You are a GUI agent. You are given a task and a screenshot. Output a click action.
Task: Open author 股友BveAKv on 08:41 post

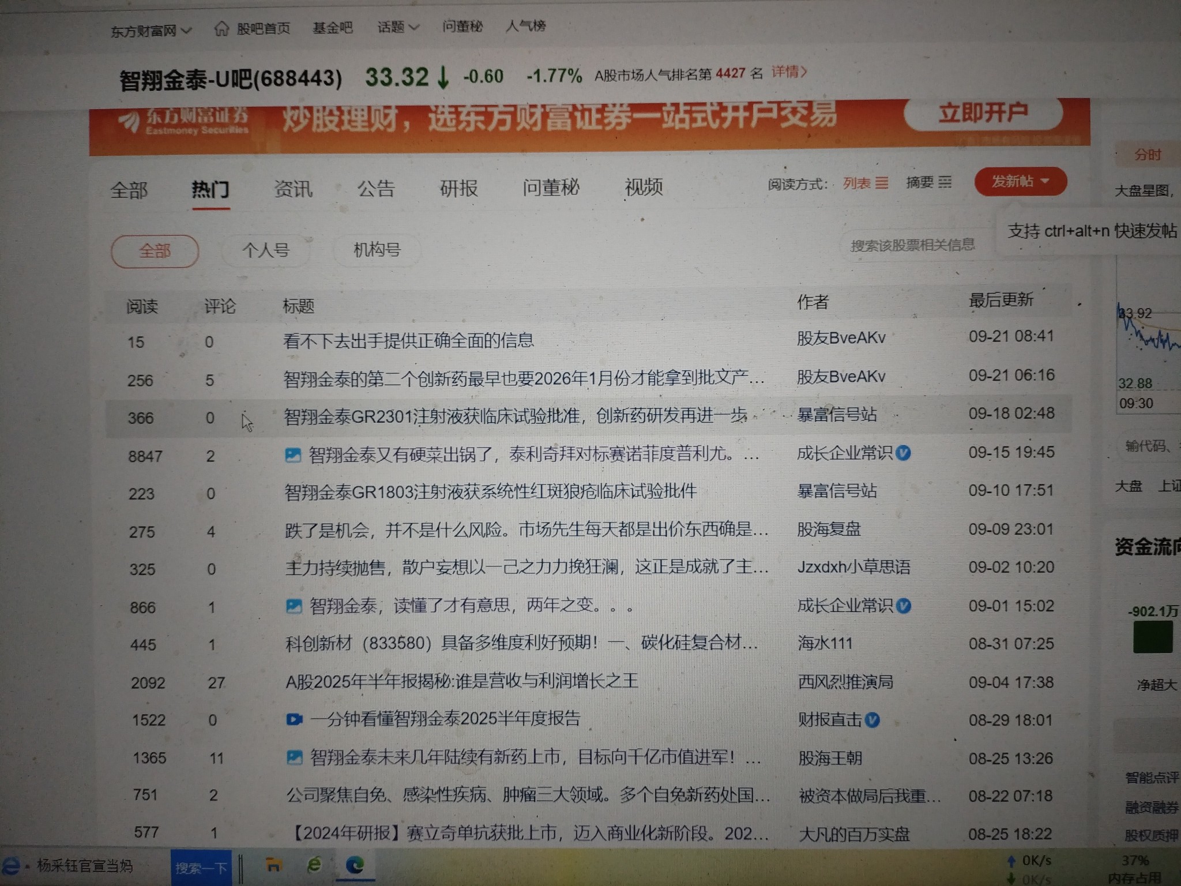841,337
